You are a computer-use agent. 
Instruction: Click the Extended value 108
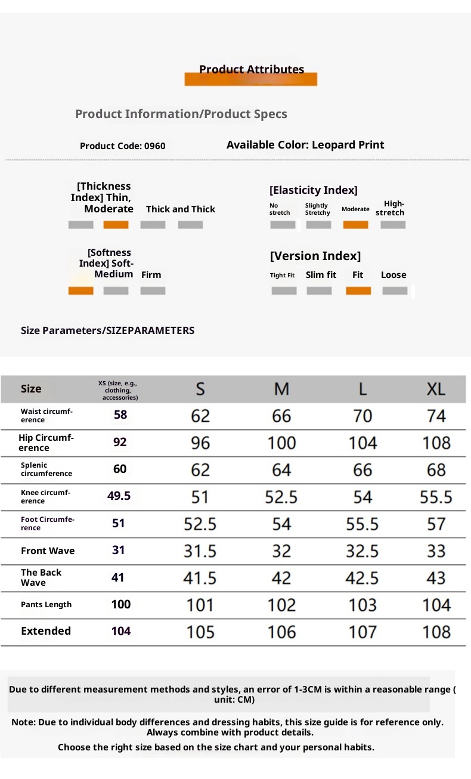(436, 632)
